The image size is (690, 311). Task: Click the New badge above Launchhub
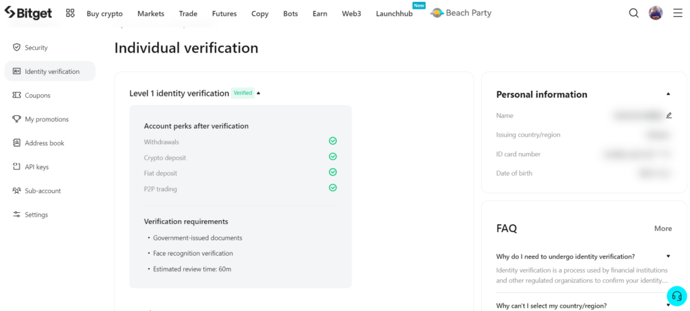(x=418, y=5)
